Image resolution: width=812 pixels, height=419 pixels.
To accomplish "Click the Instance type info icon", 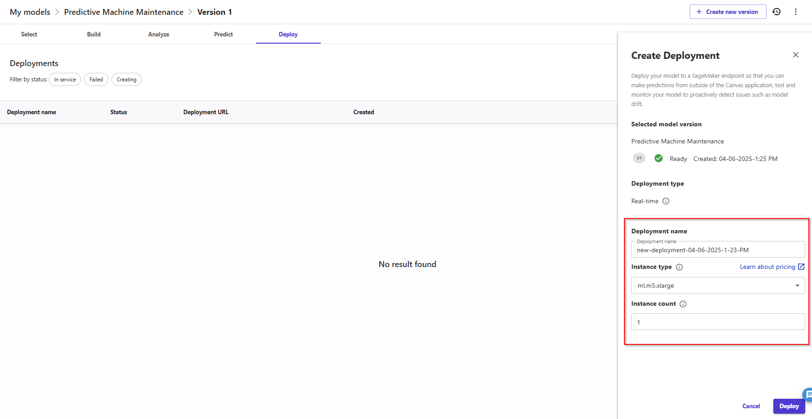I will pyautogui.click(x=679, y=267).
